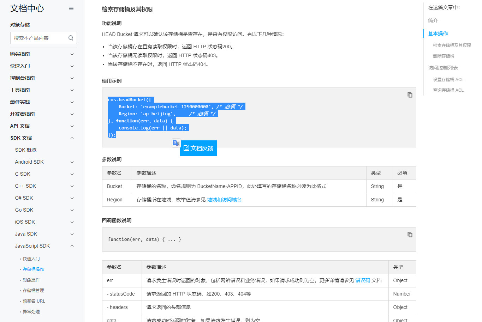Open the 预签名 URL sidebar item
The width and height of the screenshot is (482, 322).
(34, 301)
